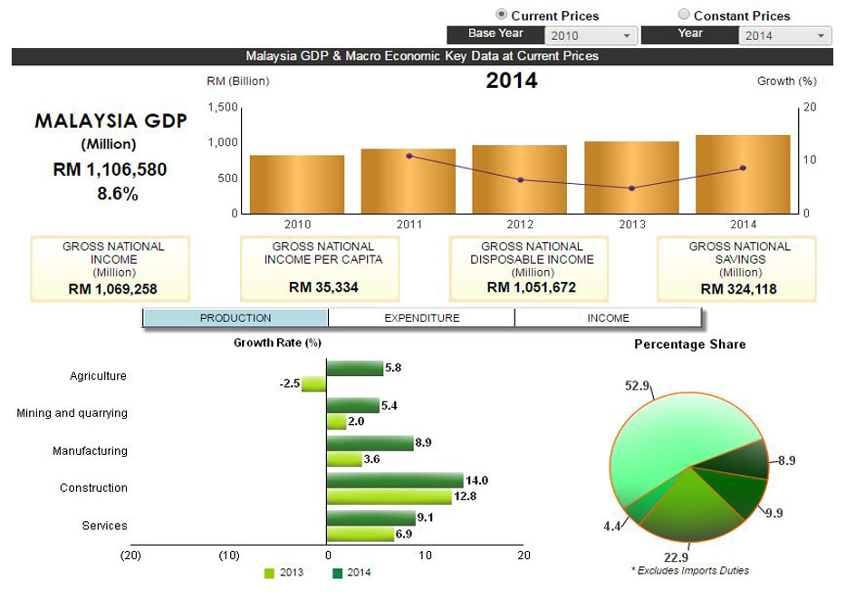Click the 2012 GDP bar

(x=520, y=179)
